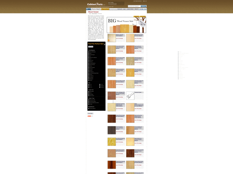The width and height of the screenshot is (233, 174).
Task: Click the Reset Filters button below the filter panel
Action: click(90, 113)
